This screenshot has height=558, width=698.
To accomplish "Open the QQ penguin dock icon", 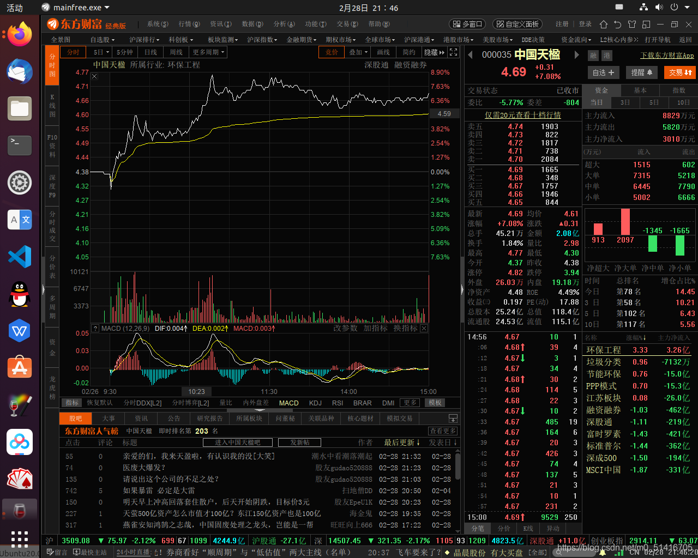I will point(20,294).
